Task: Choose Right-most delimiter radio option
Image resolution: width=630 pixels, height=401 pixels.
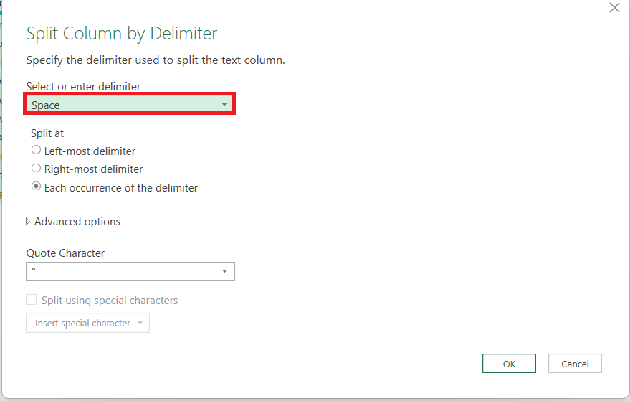Action: (x=36, y=168)
